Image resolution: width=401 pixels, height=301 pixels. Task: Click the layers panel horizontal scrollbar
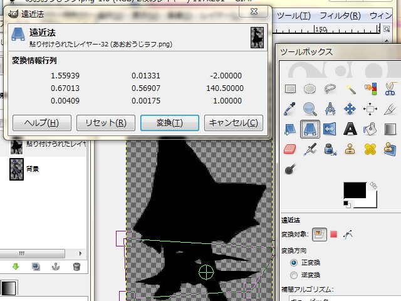[32, 253]
